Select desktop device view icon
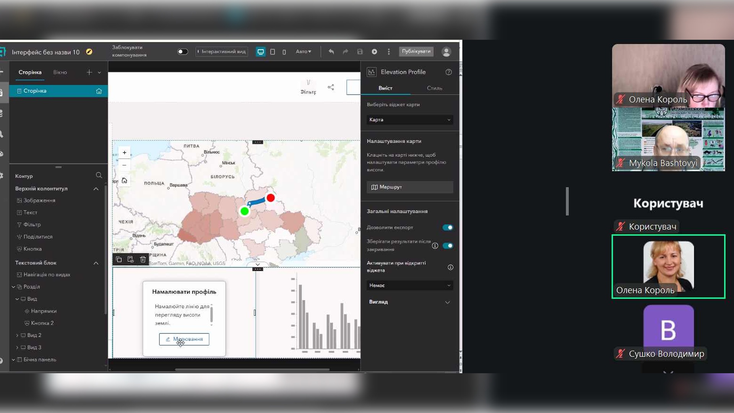Viewport: 734px width, 413px height. click(x=261, y=52)
